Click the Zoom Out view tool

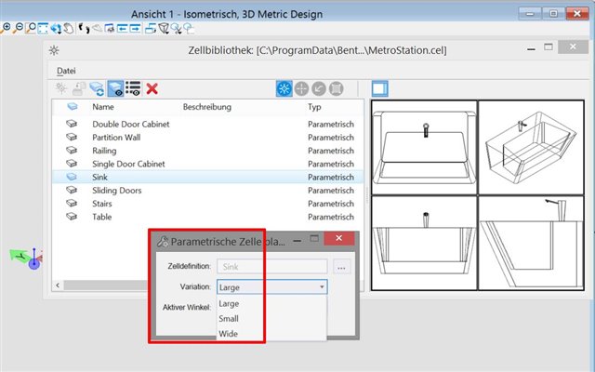(19, 28)
